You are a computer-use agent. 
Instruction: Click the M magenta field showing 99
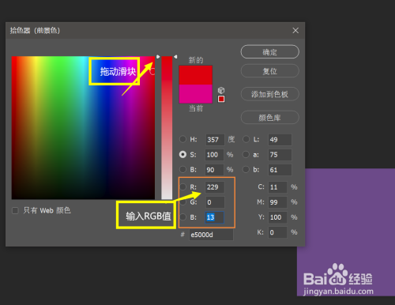[277, 202]
